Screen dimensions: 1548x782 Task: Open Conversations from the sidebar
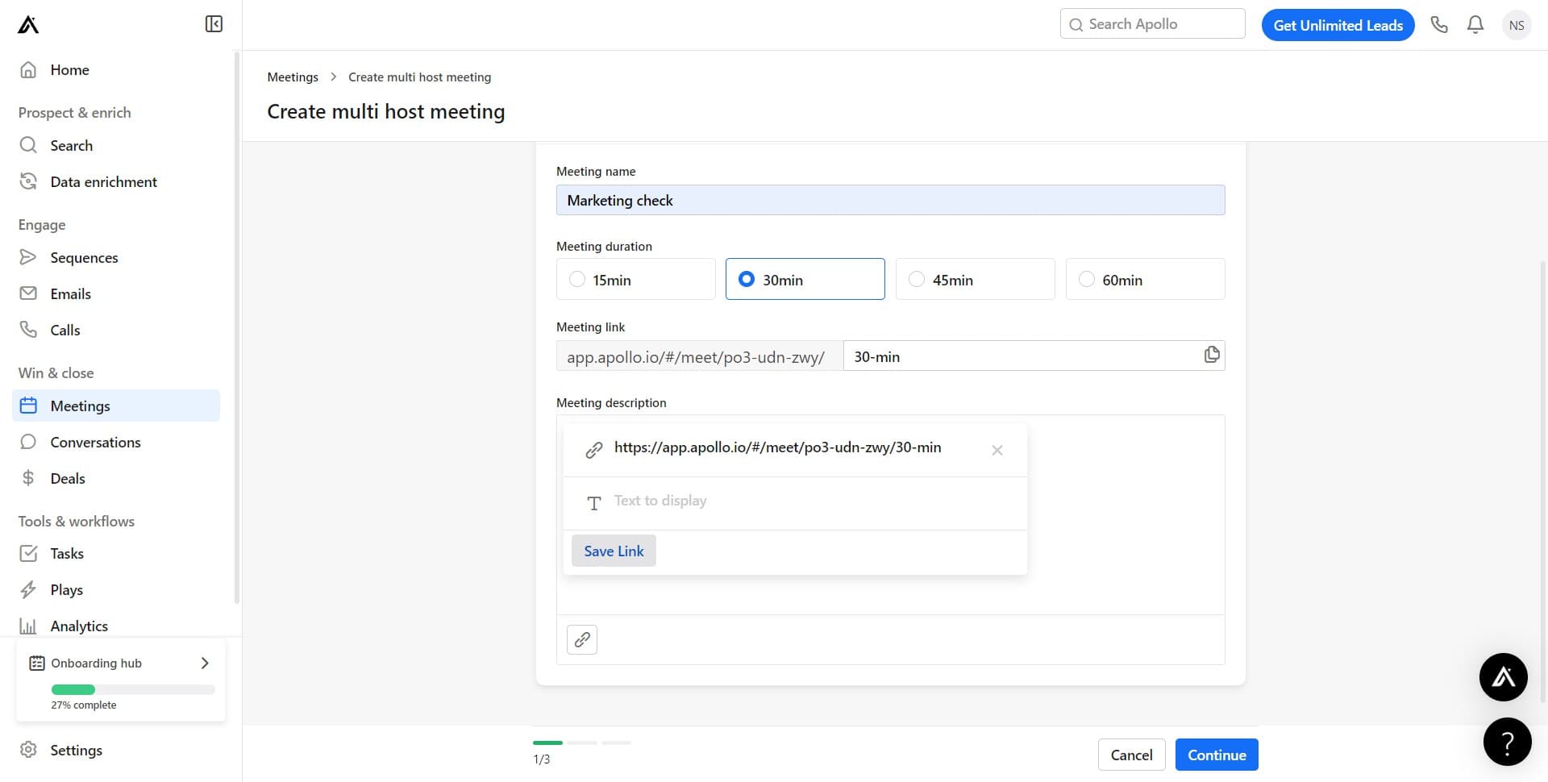95,442
